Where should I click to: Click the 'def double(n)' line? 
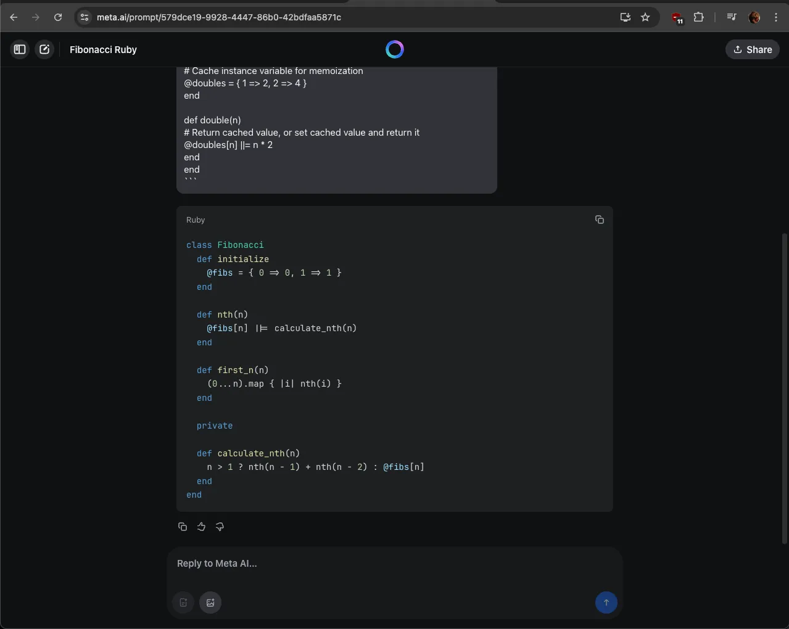pyautogui.click(x=212, y=120)
